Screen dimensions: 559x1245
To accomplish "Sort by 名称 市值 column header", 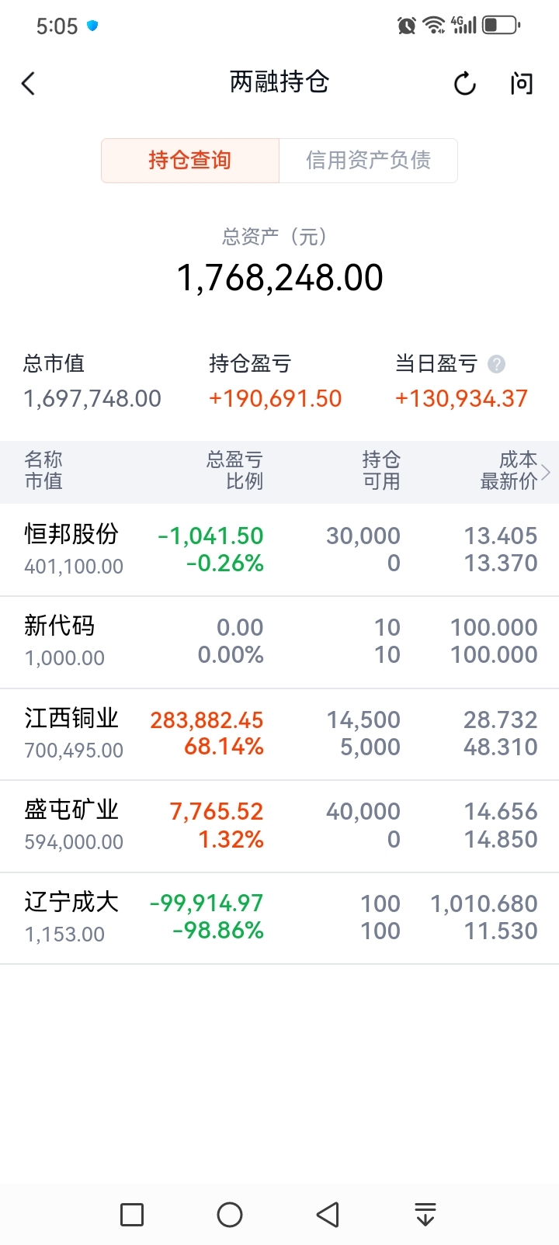I will coord(43,471).
